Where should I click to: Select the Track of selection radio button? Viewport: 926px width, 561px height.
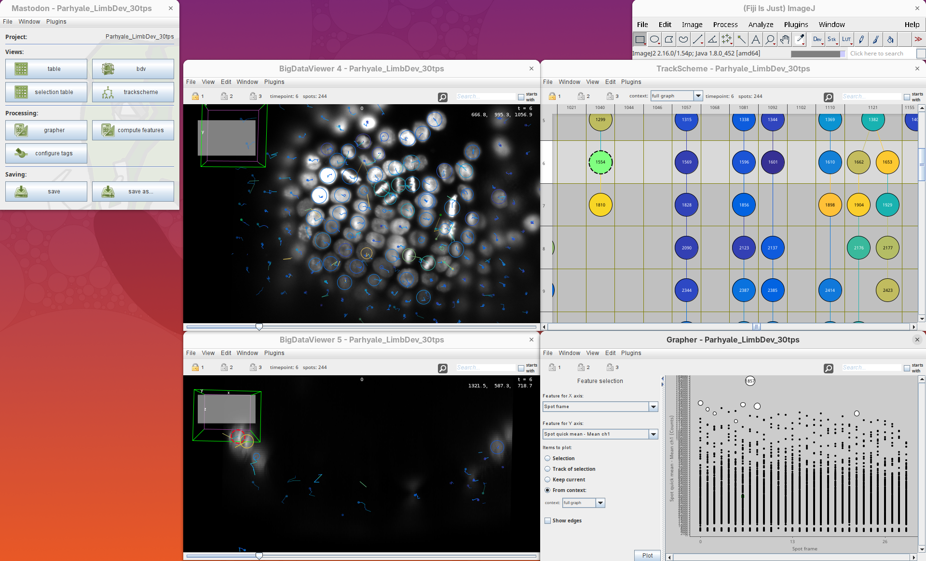(x=547, y=469)
